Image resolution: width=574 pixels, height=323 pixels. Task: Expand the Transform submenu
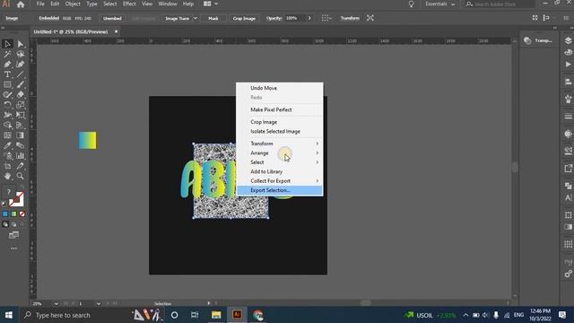point(280,144)
